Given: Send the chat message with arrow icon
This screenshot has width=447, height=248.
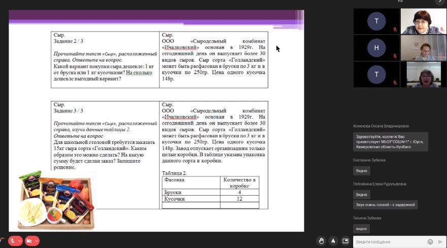Looking at the screenshot, I should click(440, 241).
